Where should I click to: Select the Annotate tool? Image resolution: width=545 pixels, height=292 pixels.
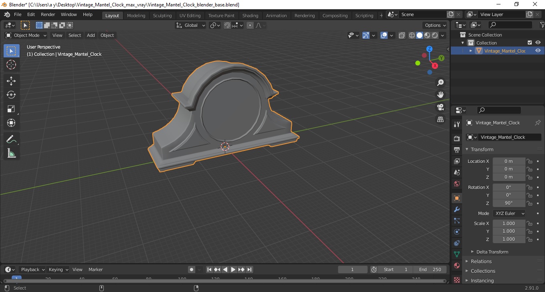(11, 139)
